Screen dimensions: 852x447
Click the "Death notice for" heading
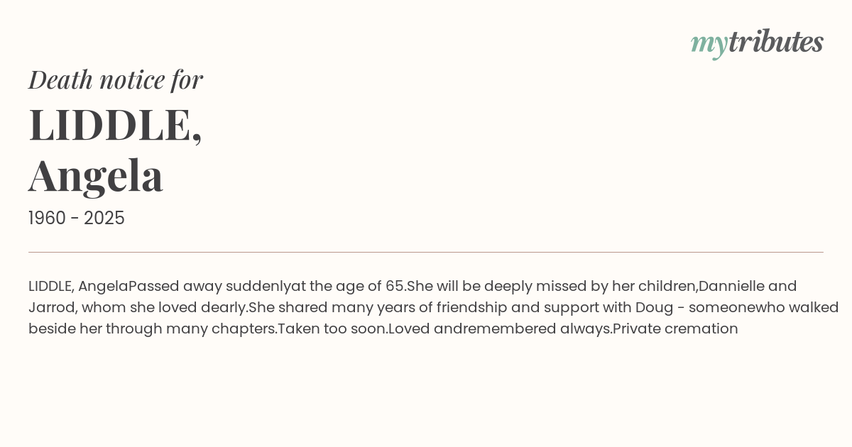tap(116, 79)
